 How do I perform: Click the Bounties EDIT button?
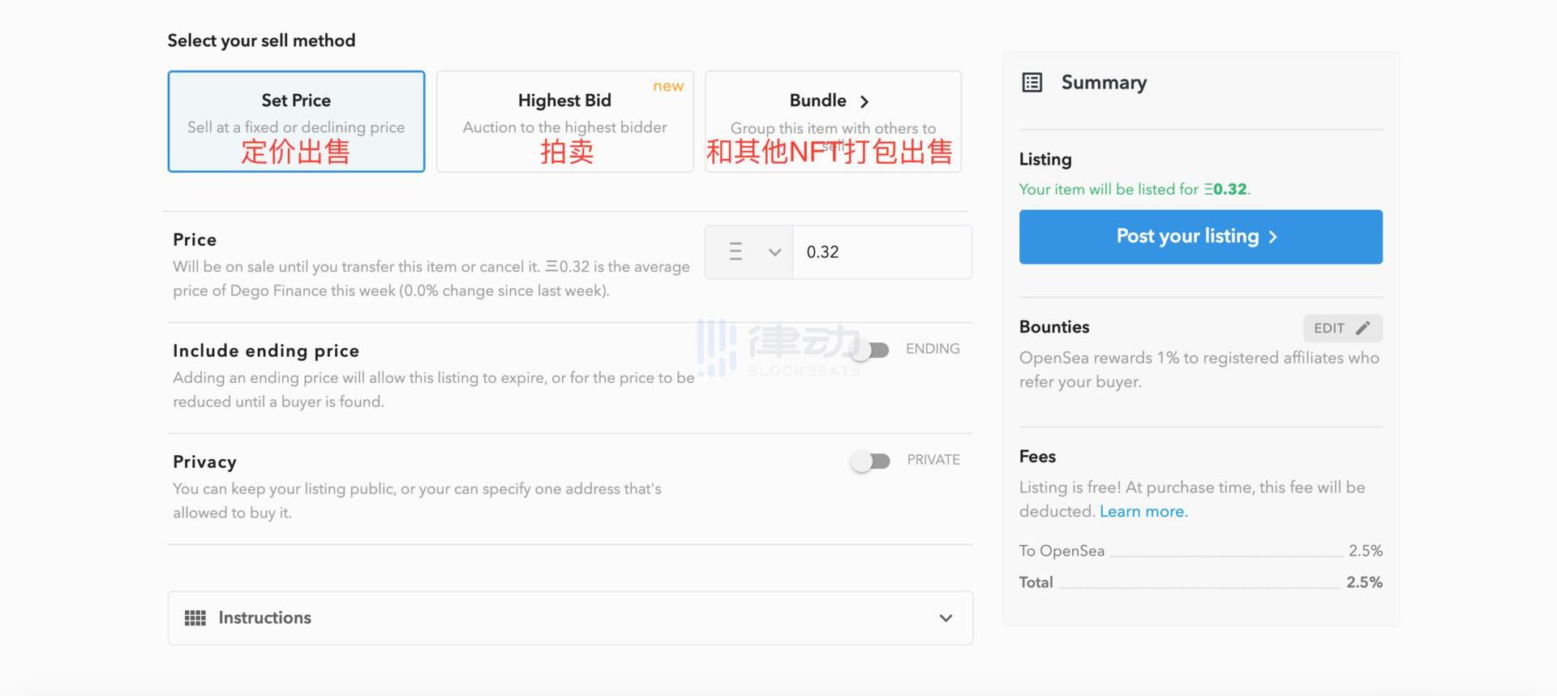pos(1341,328)
